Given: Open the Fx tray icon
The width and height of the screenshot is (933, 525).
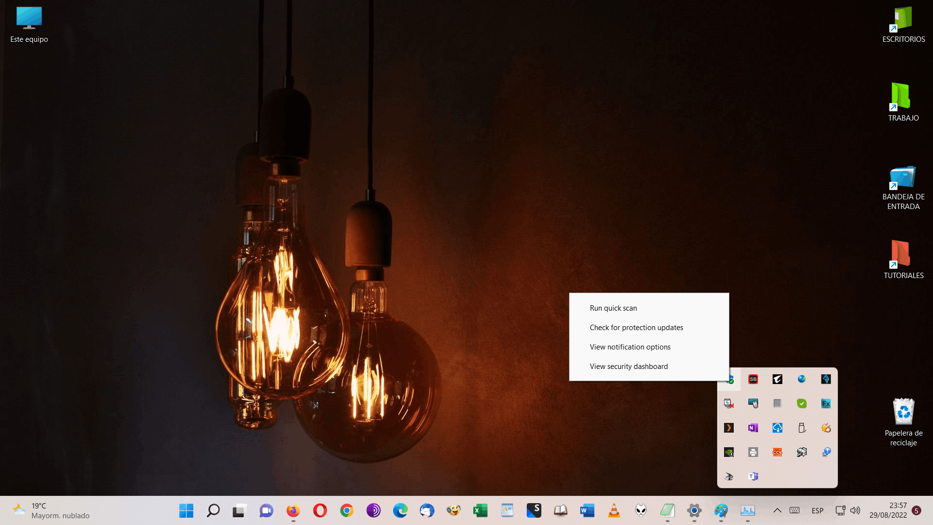Looking at the screenshot, I should tap(826, 403).
